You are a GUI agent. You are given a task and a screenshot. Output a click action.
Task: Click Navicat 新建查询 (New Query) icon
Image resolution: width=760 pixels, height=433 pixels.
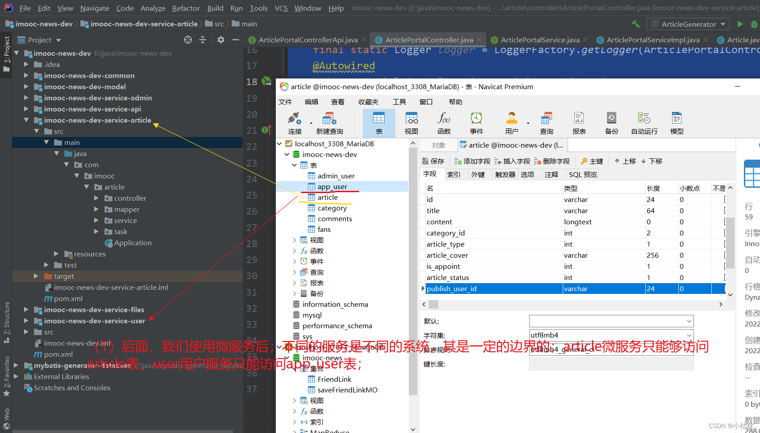pos(329,123)
